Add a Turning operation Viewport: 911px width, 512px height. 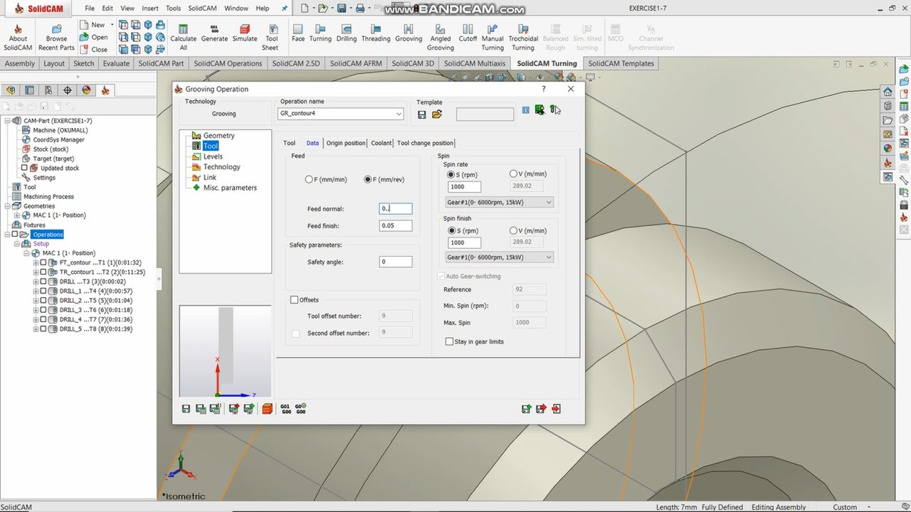tap(320, 33)
